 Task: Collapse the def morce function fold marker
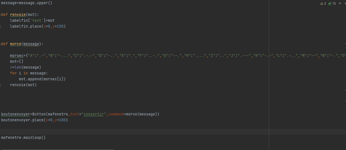[x=1, y=44]
